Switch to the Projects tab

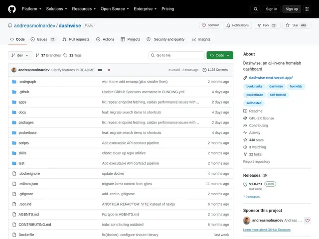tap(131, 39)
